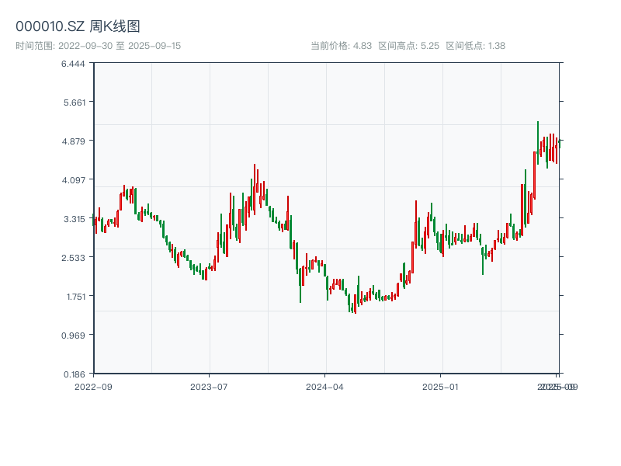Click the y-axis value 4.879
Screen dimensions: 621x466
73,141
